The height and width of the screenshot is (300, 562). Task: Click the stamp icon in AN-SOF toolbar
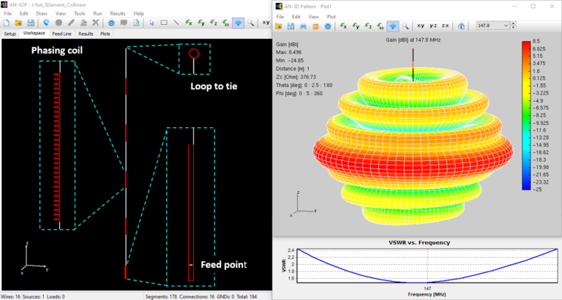(83, 23)
